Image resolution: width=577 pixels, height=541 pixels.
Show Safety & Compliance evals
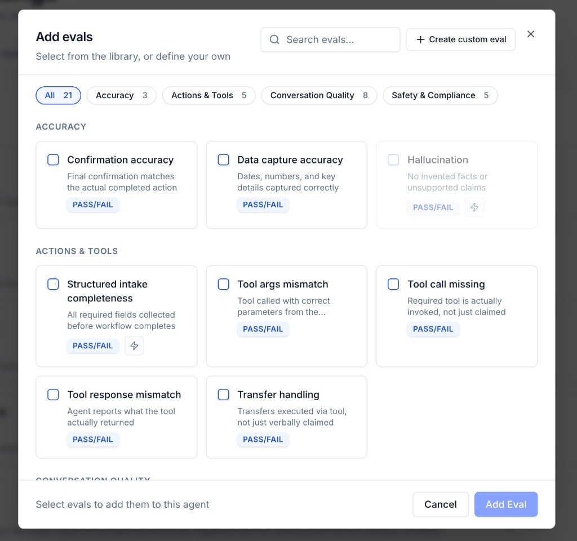(440, 95)
